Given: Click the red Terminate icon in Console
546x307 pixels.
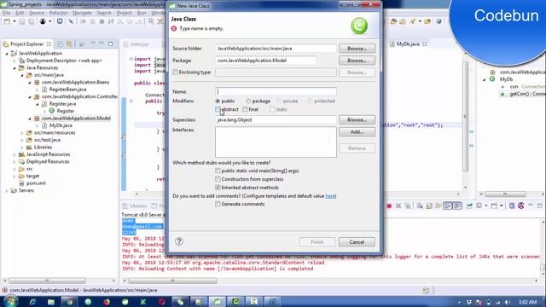Looking at the screenshot, I should tap(389, 206).
